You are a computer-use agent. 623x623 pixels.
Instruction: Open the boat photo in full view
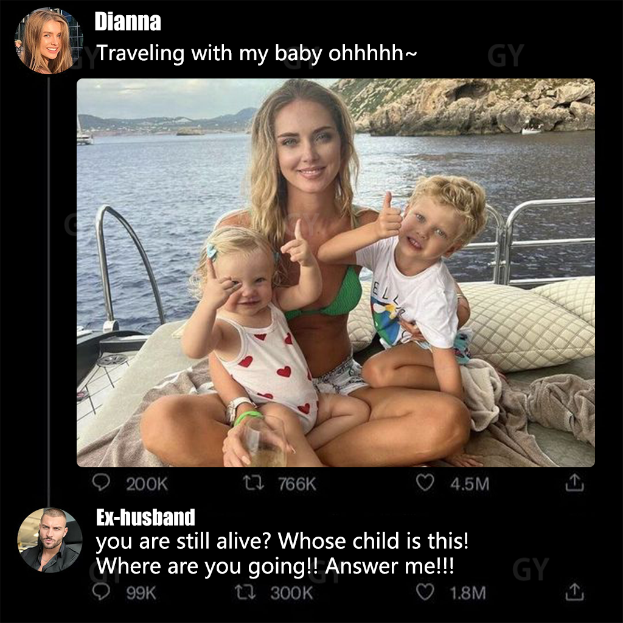[336, 273]
